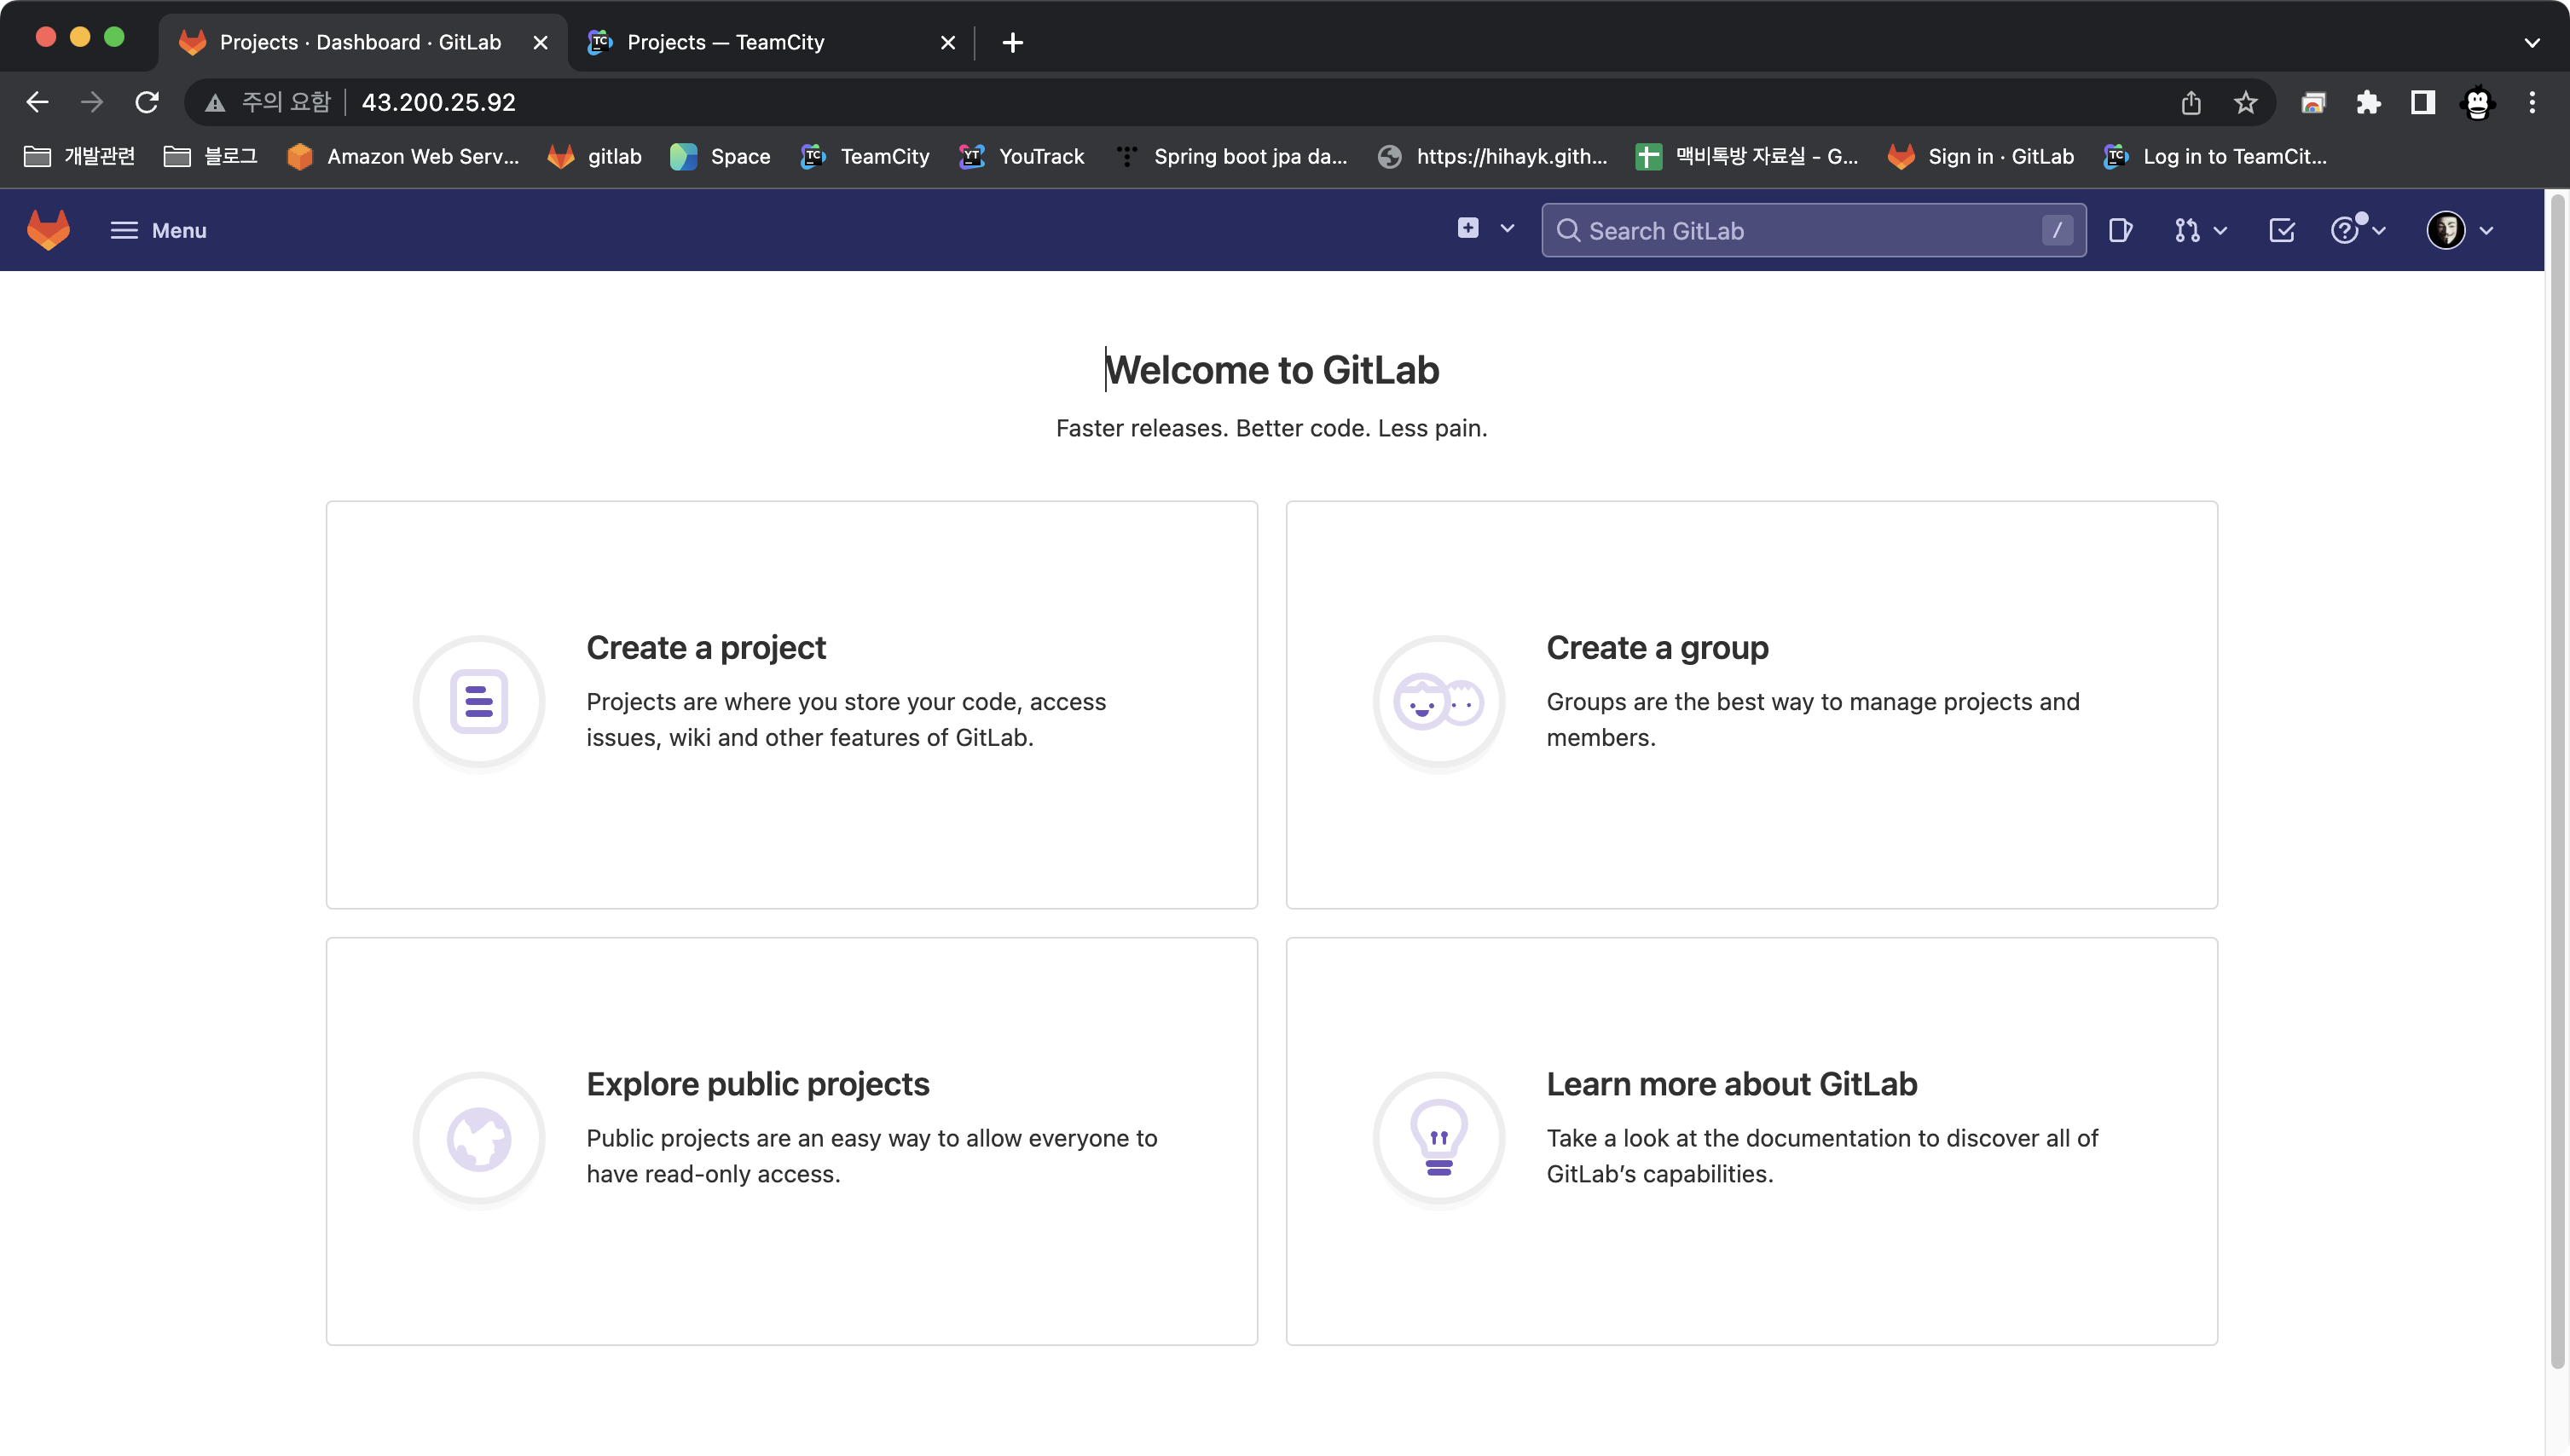Open the Sign in · GitLab bookmark
This screenshot has height=1456, width=2570.
pos(1981,156)
